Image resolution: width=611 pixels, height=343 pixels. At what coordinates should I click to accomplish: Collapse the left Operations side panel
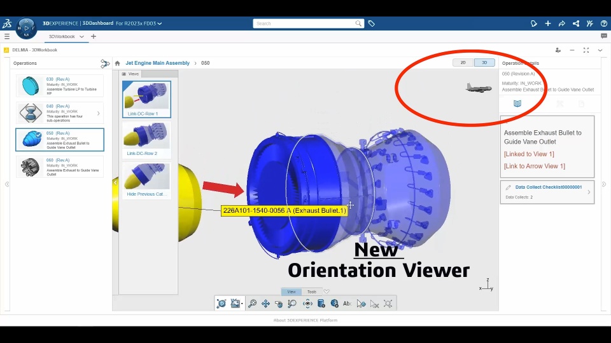coord(6,184)
